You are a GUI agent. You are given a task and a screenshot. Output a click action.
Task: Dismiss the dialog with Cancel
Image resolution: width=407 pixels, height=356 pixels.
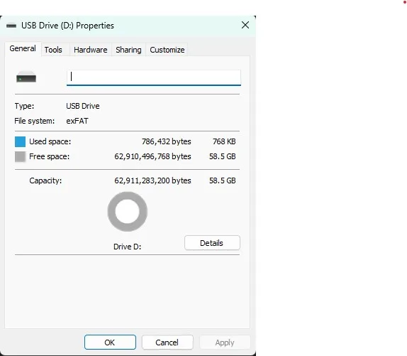[167, 342]
